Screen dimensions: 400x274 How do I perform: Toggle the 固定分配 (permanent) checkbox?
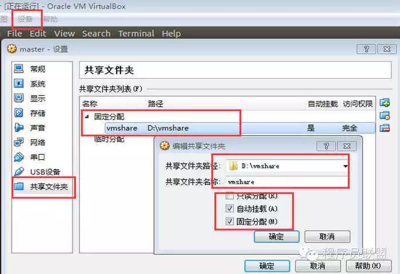(x=230, y=221)
